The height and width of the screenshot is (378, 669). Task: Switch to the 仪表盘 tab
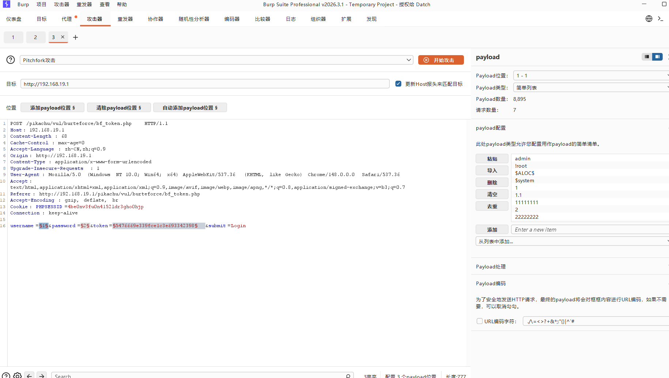(14, 19)
